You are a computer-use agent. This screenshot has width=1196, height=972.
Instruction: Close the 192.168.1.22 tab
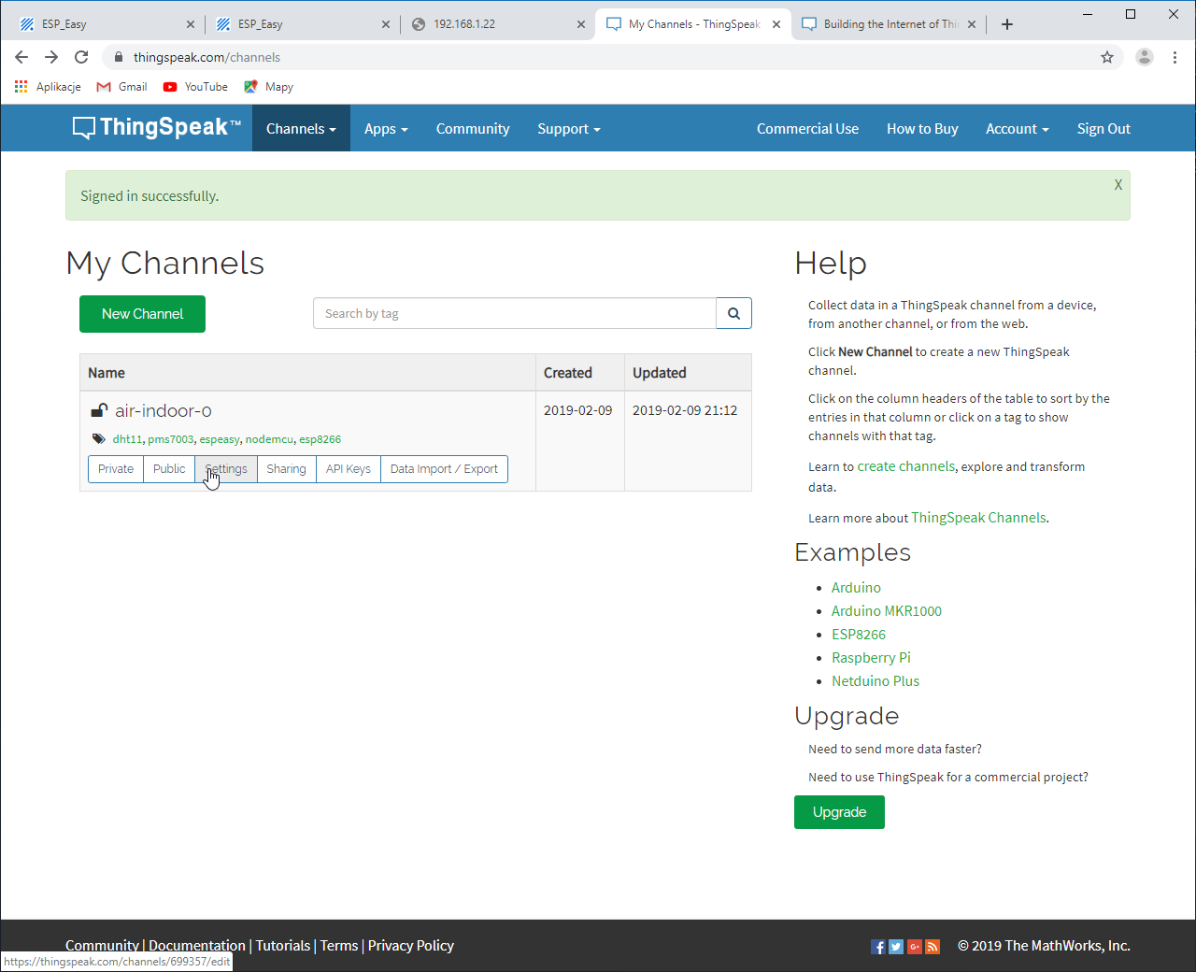581,24
